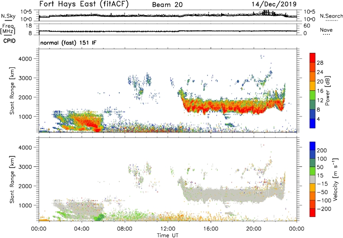Click the "12" tick on Power colorbar

point(320,101)
